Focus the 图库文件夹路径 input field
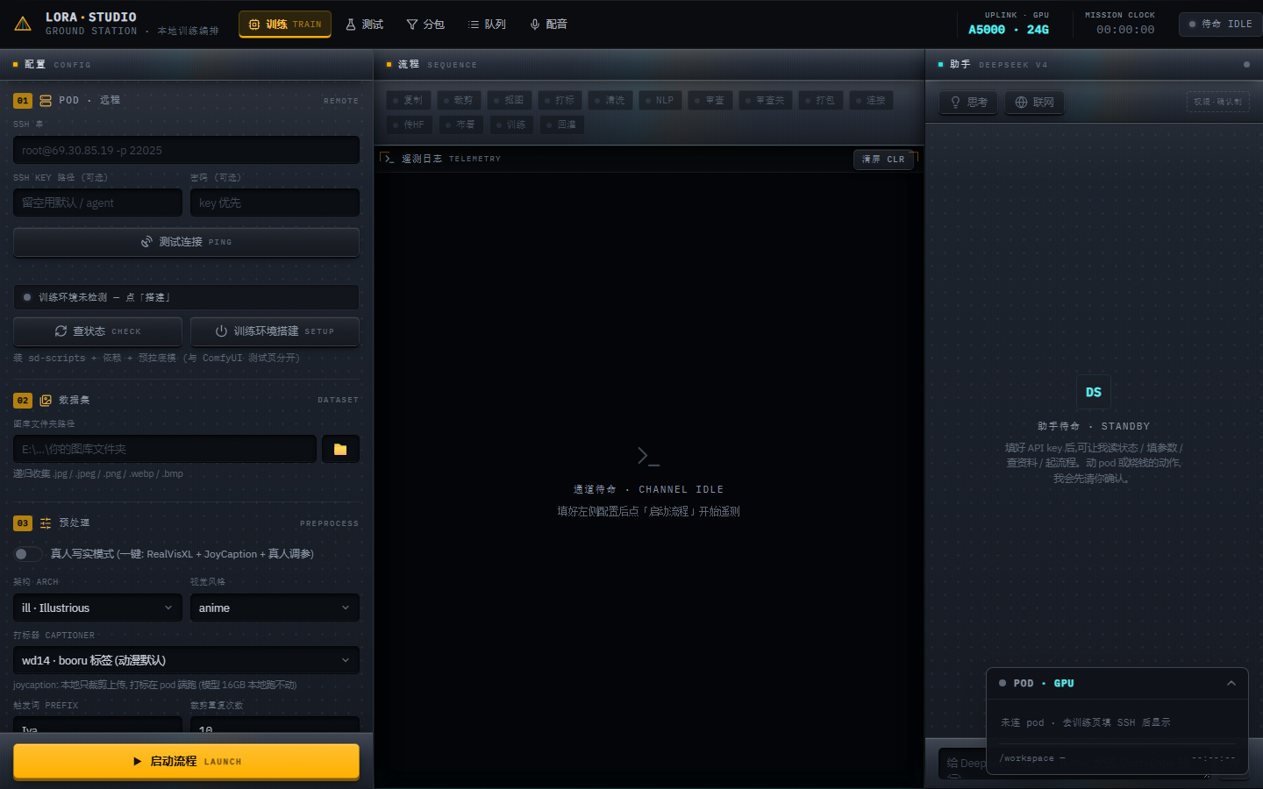This screenshot has width=1263, height=789. click(x=165, y=449)
